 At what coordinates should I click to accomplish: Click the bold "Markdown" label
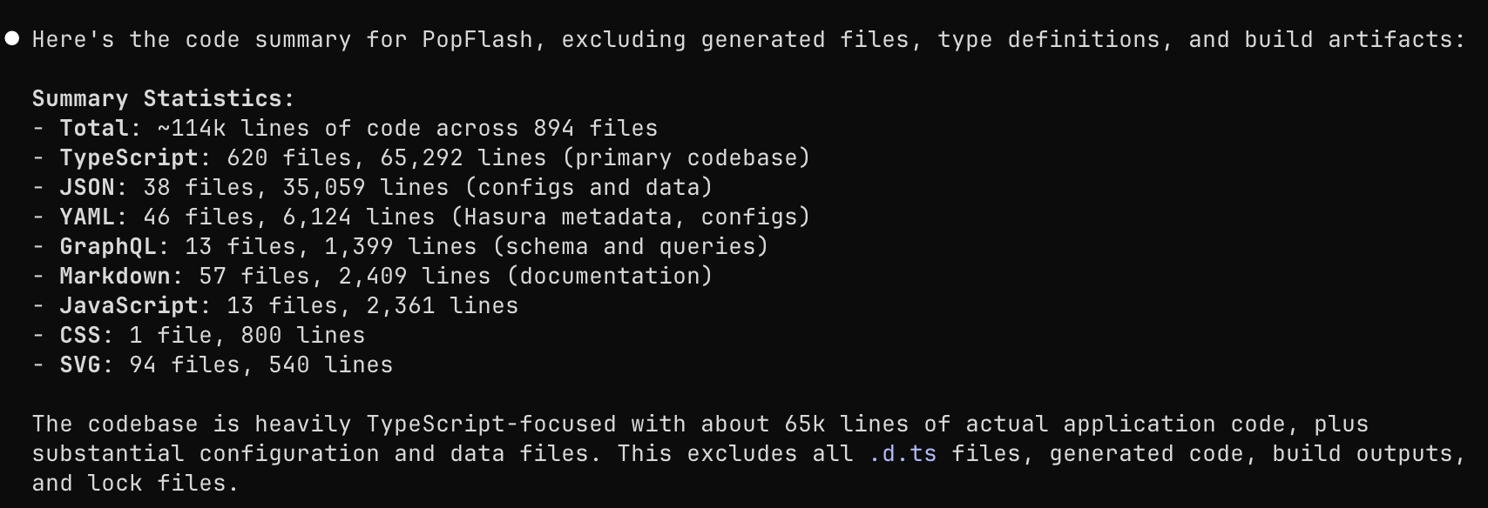tap(115, 277)
